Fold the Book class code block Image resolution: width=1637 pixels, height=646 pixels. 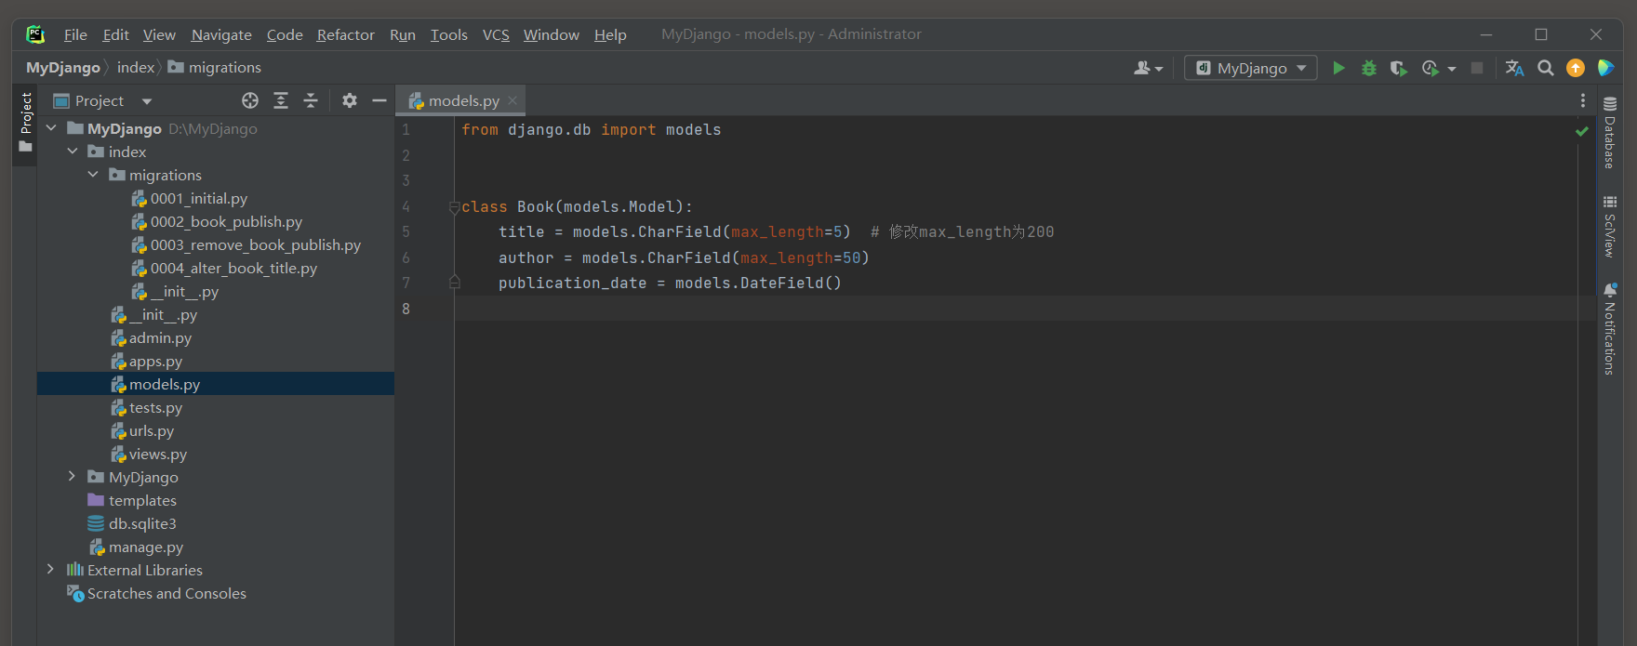click(455, 207)
